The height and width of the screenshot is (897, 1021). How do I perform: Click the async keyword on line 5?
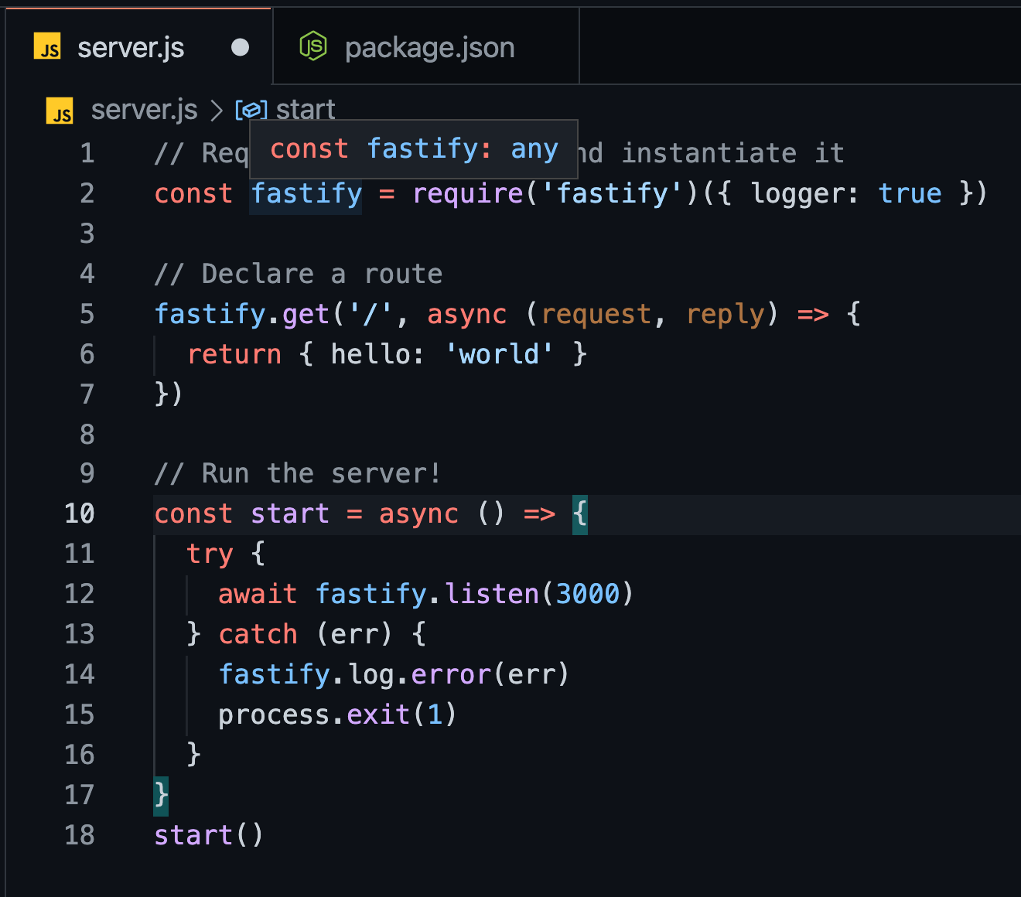tap(466, 314)
